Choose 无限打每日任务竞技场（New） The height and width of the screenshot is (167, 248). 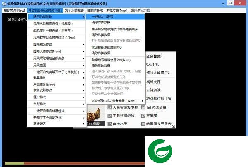[57, 37]
